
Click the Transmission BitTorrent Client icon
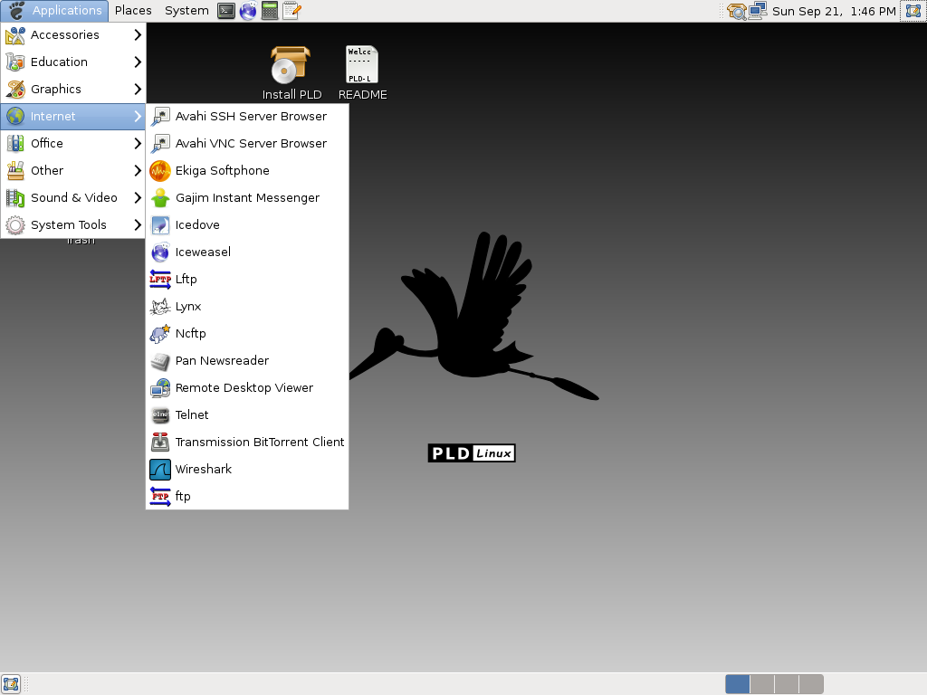coord(159,442)
